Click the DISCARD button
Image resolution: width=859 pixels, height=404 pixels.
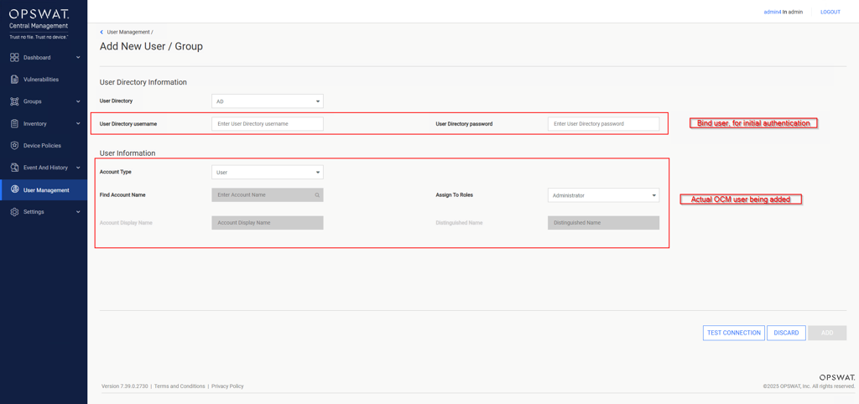(x=786, y=333)
